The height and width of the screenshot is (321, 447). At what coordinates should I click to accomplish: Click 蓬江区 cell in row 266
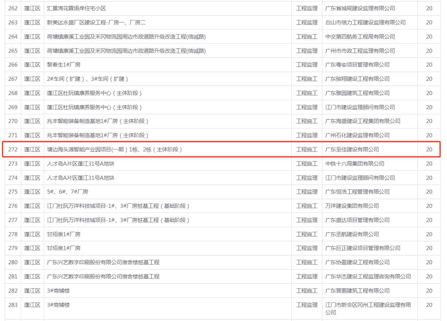coord(32,64)
